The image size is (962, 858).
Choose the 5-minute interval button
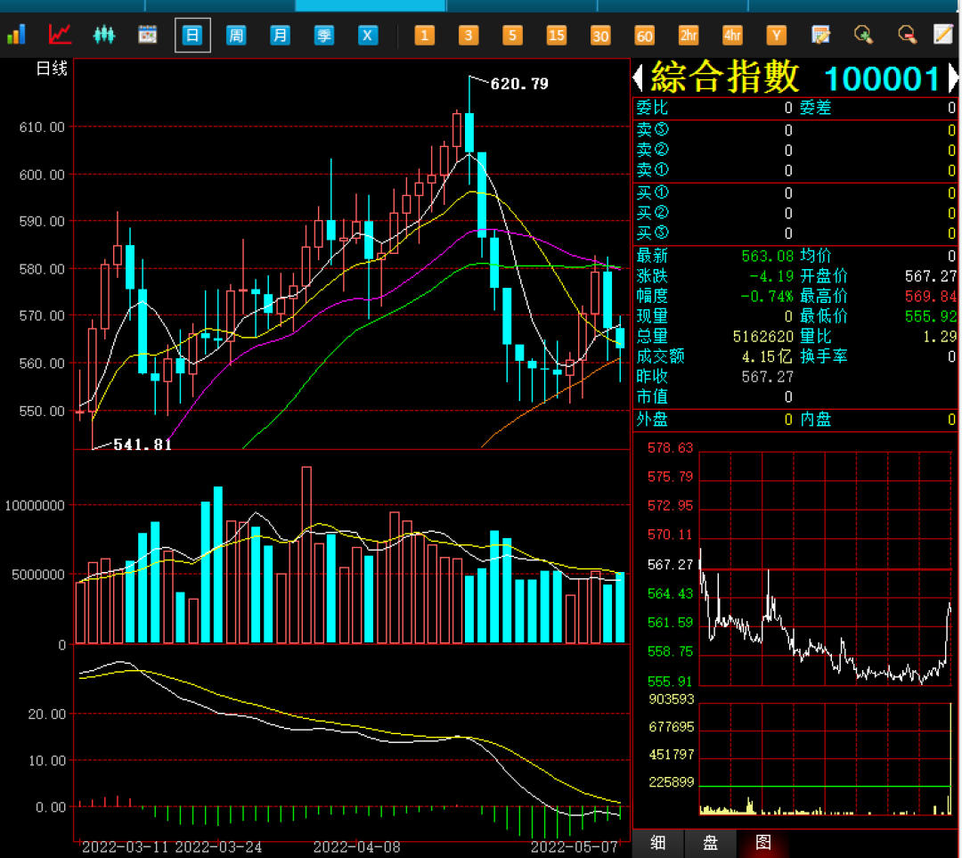pyautogui.click(x=512, y=35)
